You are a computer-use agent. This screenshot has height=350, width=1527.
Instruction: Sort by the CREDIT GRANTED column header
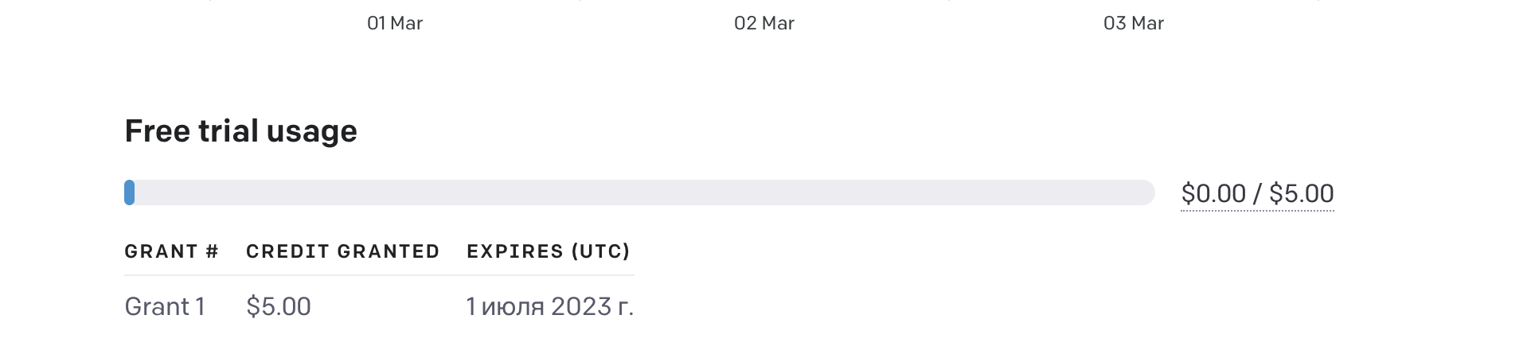(342, 251)
